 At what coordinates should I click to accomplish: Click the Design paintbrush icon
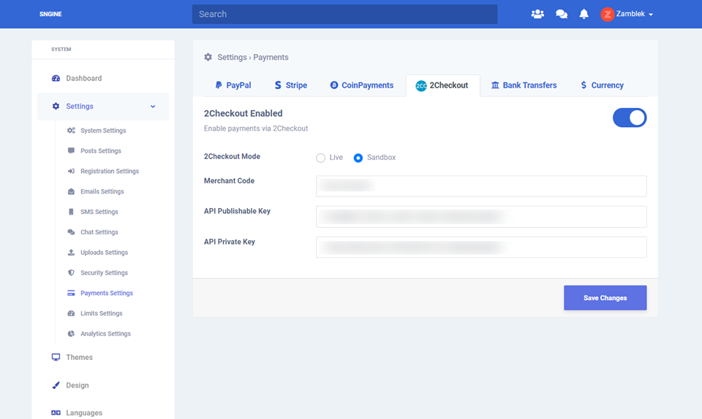pyautogui.click(x=56, y=385)
